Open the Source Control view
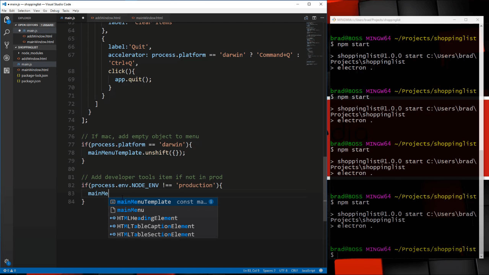The height and width of the screenshot is (275, 489). pos(6,45)
